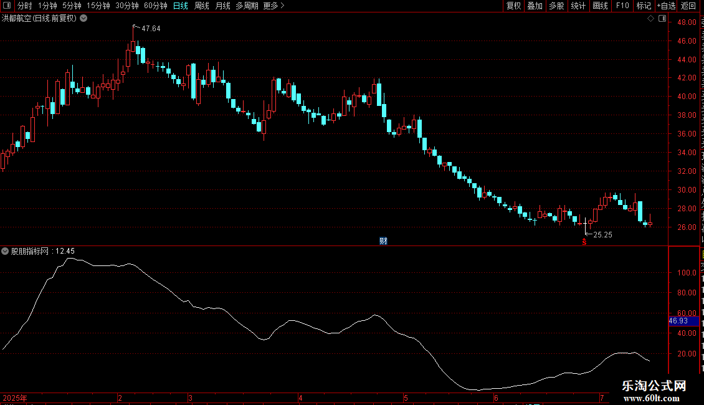Select the 60分钟 period
The width and height of the screenshot is (704, 405).
pyautogui.click(x=156, y=6)
